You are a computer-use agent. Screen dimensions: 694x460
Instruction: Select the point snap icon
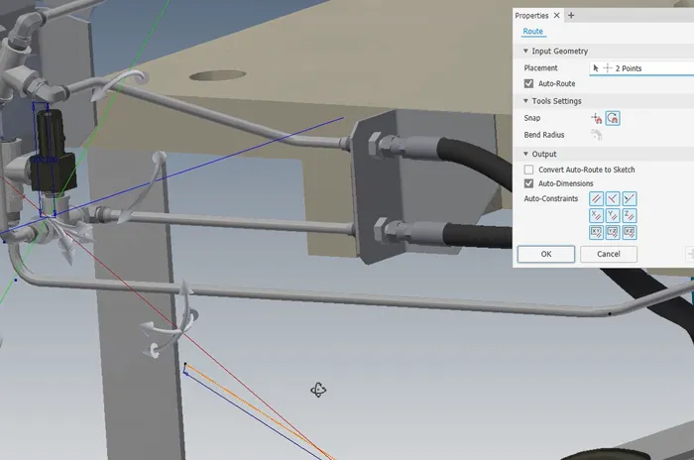[x=597, y=118]
